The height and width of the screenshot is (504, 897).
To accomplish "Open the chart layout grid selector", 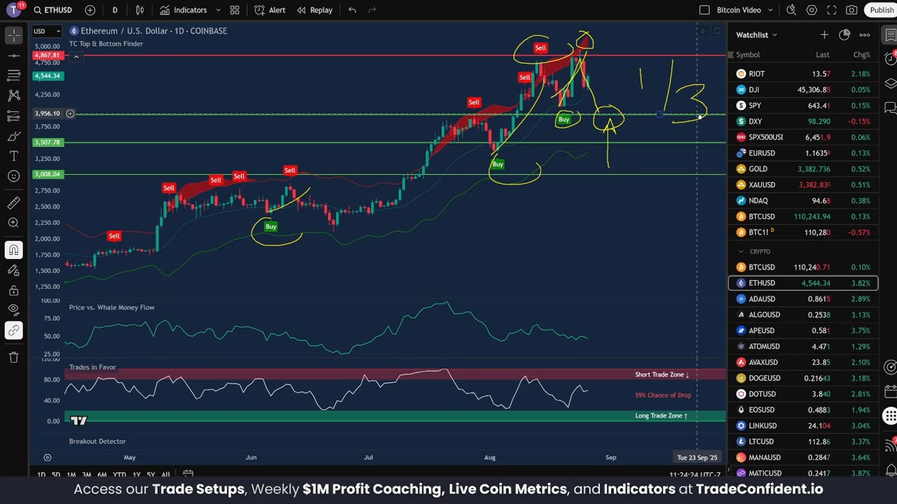I will 235,10.
